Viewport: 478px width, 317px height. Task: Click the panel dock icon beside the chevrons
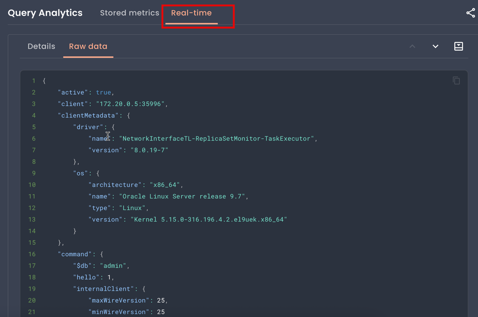coord(458,46)
